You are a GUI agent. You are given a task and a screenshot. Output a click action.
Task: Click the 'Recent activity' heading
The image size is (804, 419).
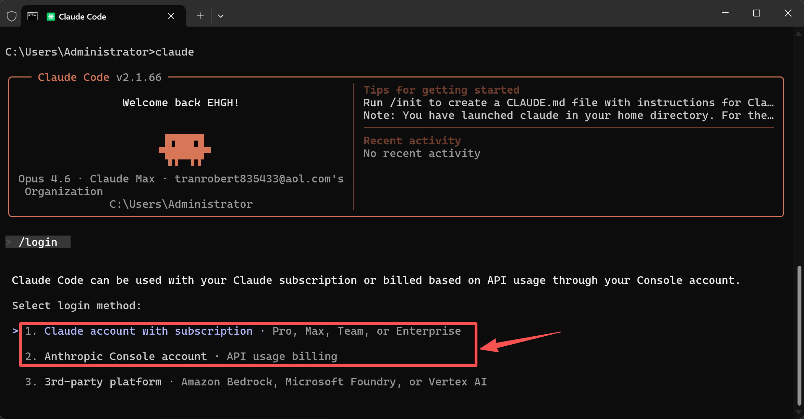tap(412, 141)
